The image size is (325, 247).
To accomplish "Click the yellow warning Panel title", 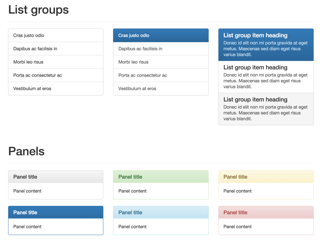I will [235, 177].
